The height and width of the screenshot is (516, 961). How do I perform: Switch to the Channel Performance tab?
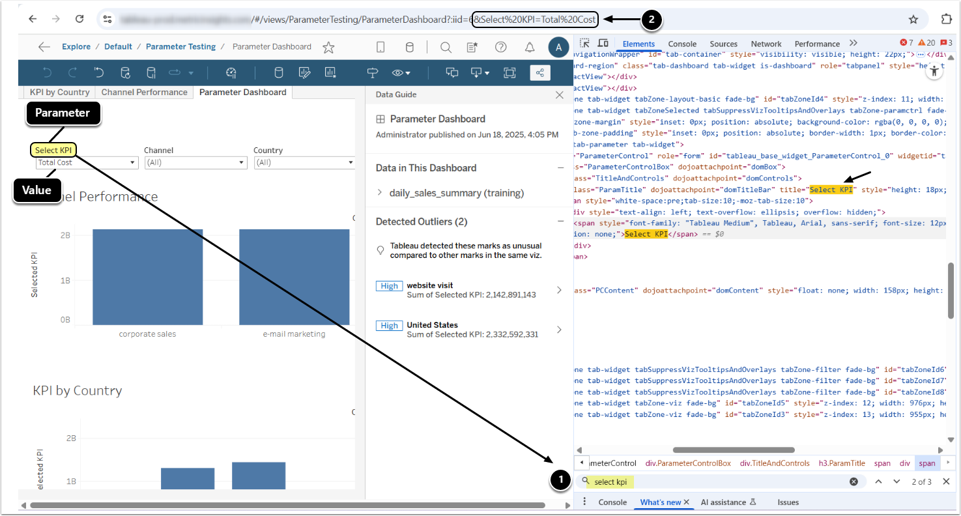click(x=144, y=93)
